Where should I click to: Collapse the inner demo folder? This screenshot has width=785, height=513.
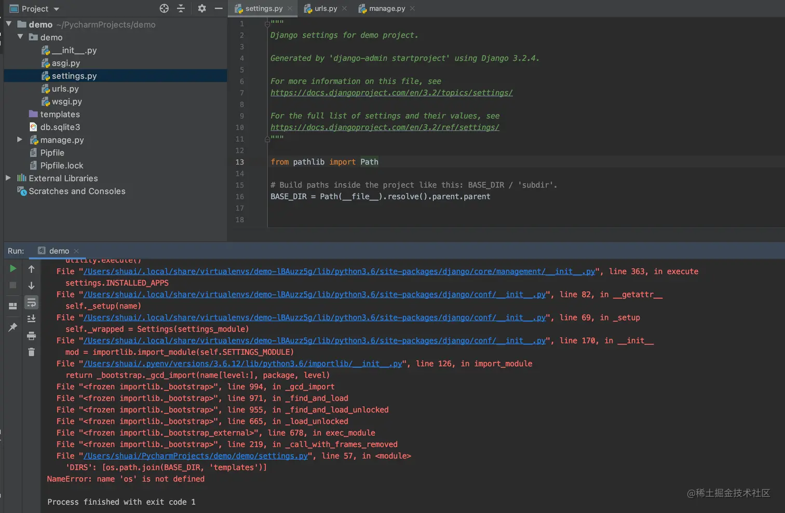click(20, 37)
